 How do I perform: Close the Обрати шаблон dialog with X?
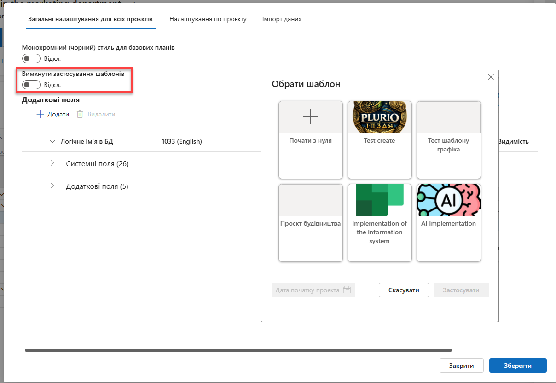tap(491, 77)
